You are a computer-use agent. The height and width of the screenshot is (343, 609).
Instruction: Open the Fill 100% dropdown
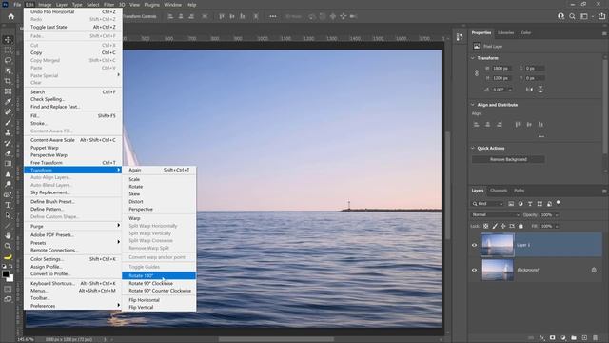(x=557, y=226)
